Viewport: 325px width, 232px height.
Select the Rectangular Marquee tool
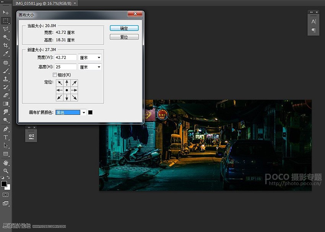(6, 21)
